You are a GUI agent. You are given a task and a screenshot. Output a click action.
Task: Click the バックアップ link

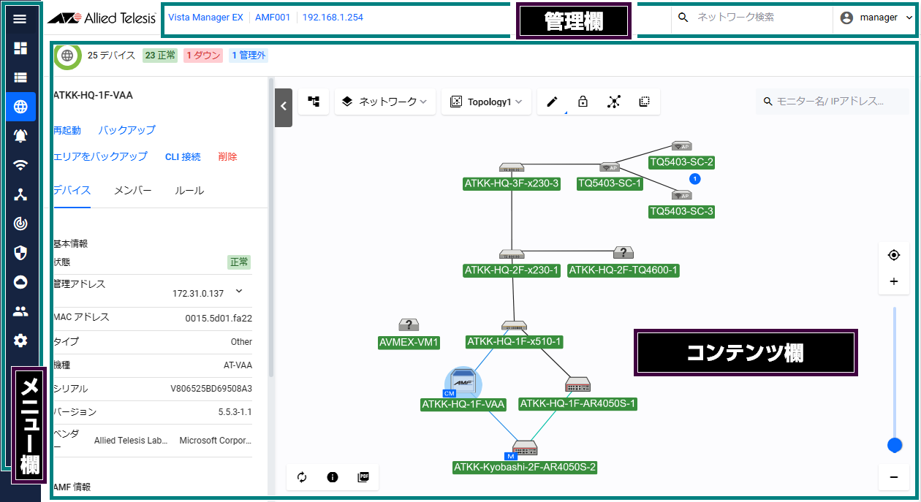(126, 130)
